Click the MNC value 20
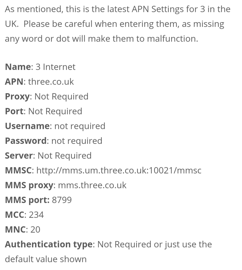Screen dimensions: 242x270 click(35, 230)
